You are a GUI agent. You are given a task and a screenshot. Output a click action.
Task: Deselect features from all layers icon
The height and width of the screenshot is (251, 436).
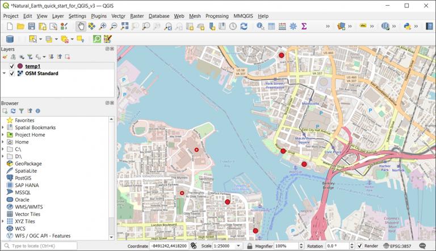pyautogui.click(x=65, y=39)
